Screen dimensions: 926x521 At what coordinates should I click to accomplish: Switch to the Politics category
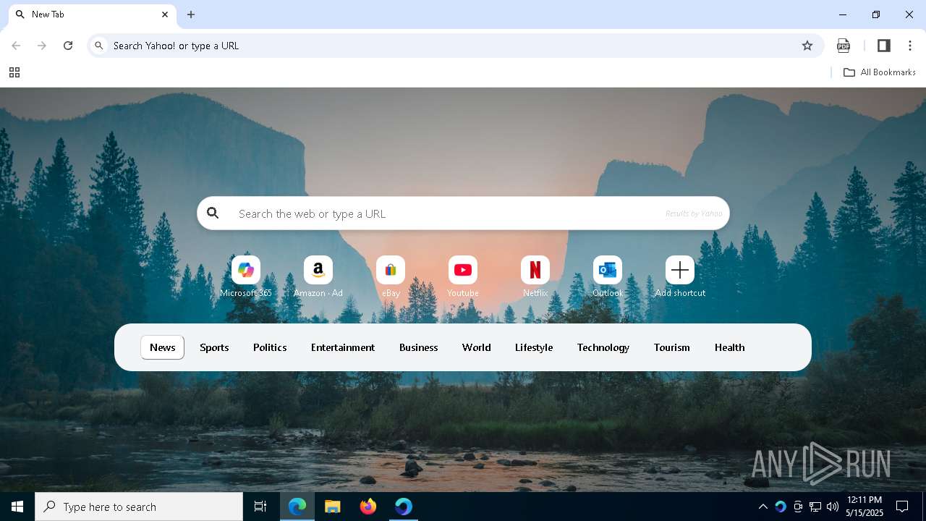point(270,347)
